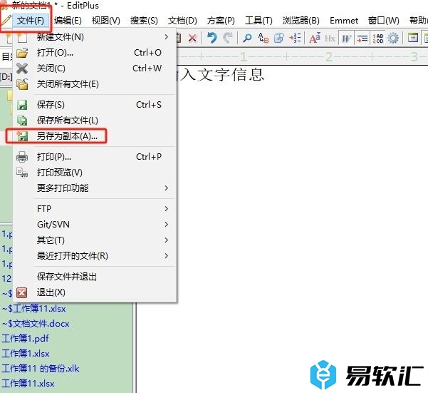Select 打印(P)... menu entry
This screenshot has height=393, width=428.
click(95, 157)
